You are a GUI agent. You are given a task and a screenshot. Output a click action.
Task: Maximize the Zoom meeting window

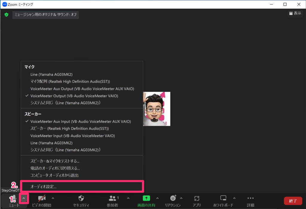[285, 4]
